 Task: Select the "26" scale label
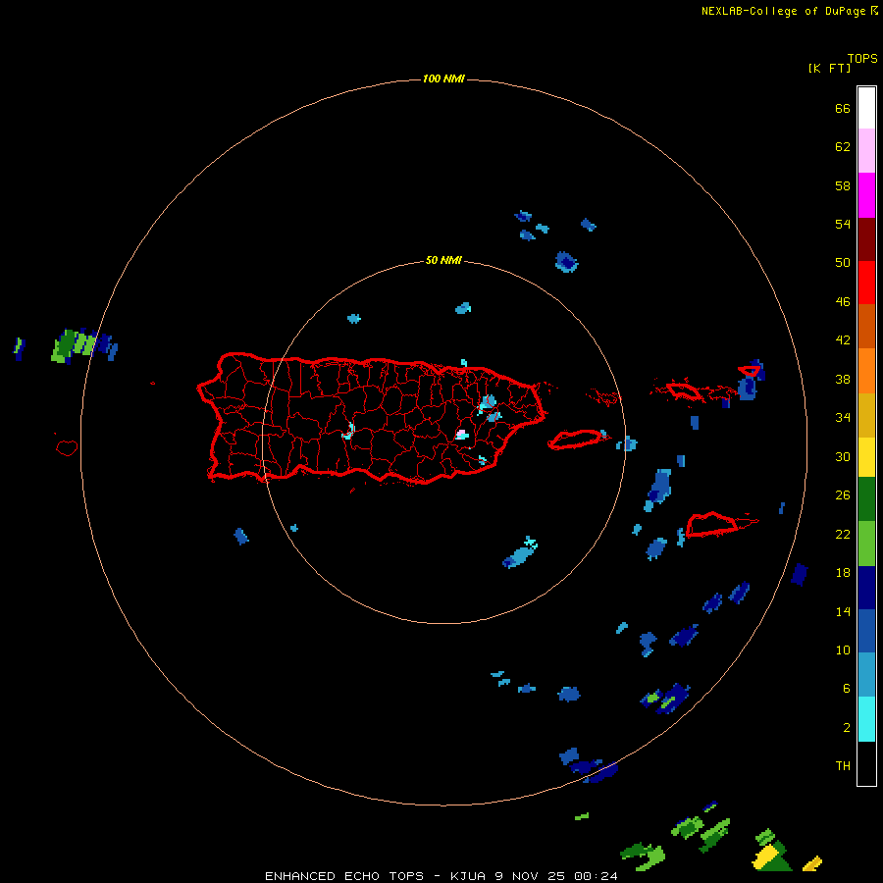pos(843,495)
